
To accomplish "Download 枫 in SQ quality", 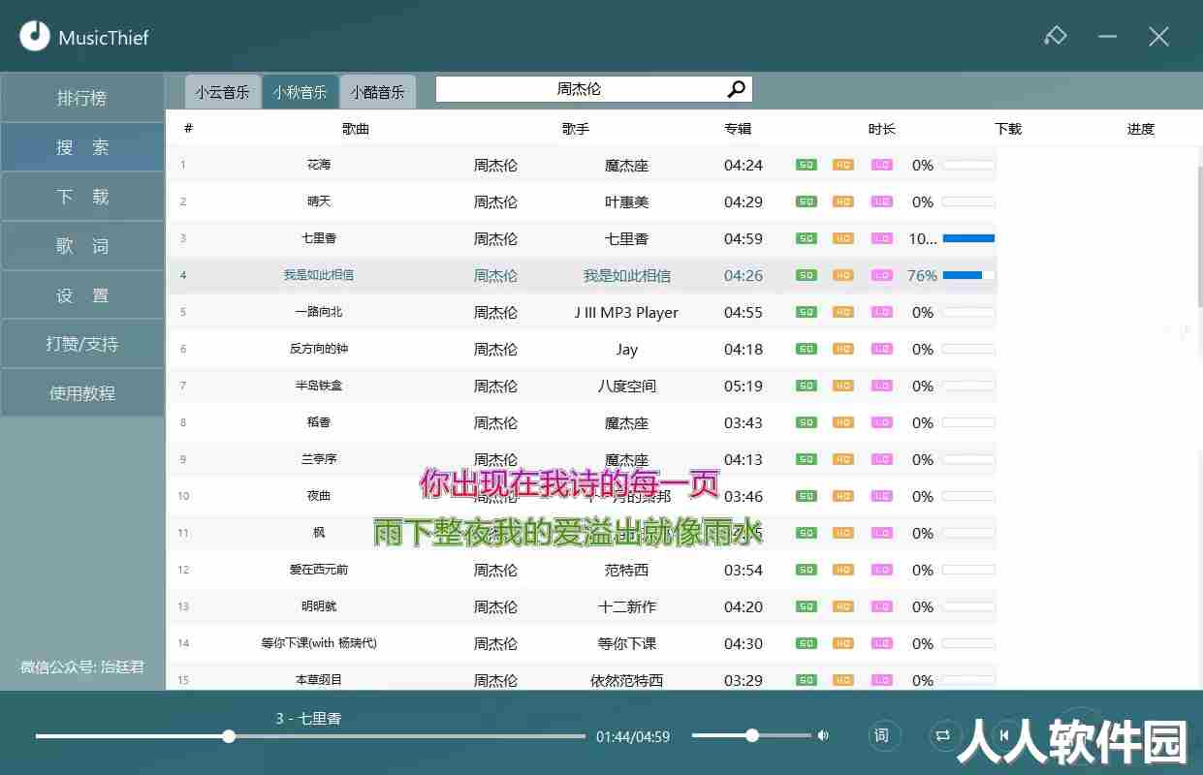I will [807, 533].
